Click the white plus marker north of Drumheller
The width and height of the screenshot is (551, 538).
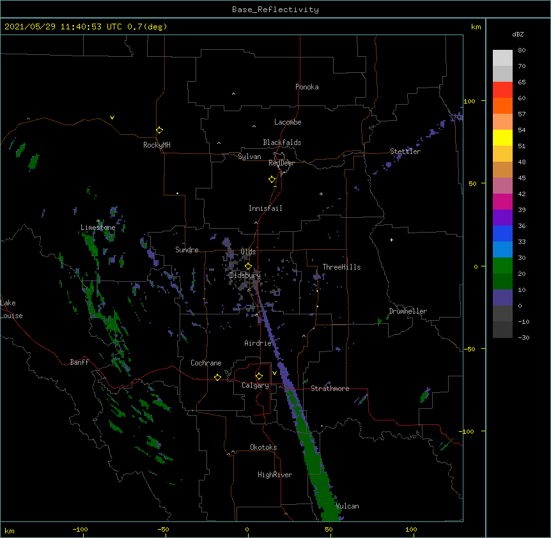(x=391, y=240)
